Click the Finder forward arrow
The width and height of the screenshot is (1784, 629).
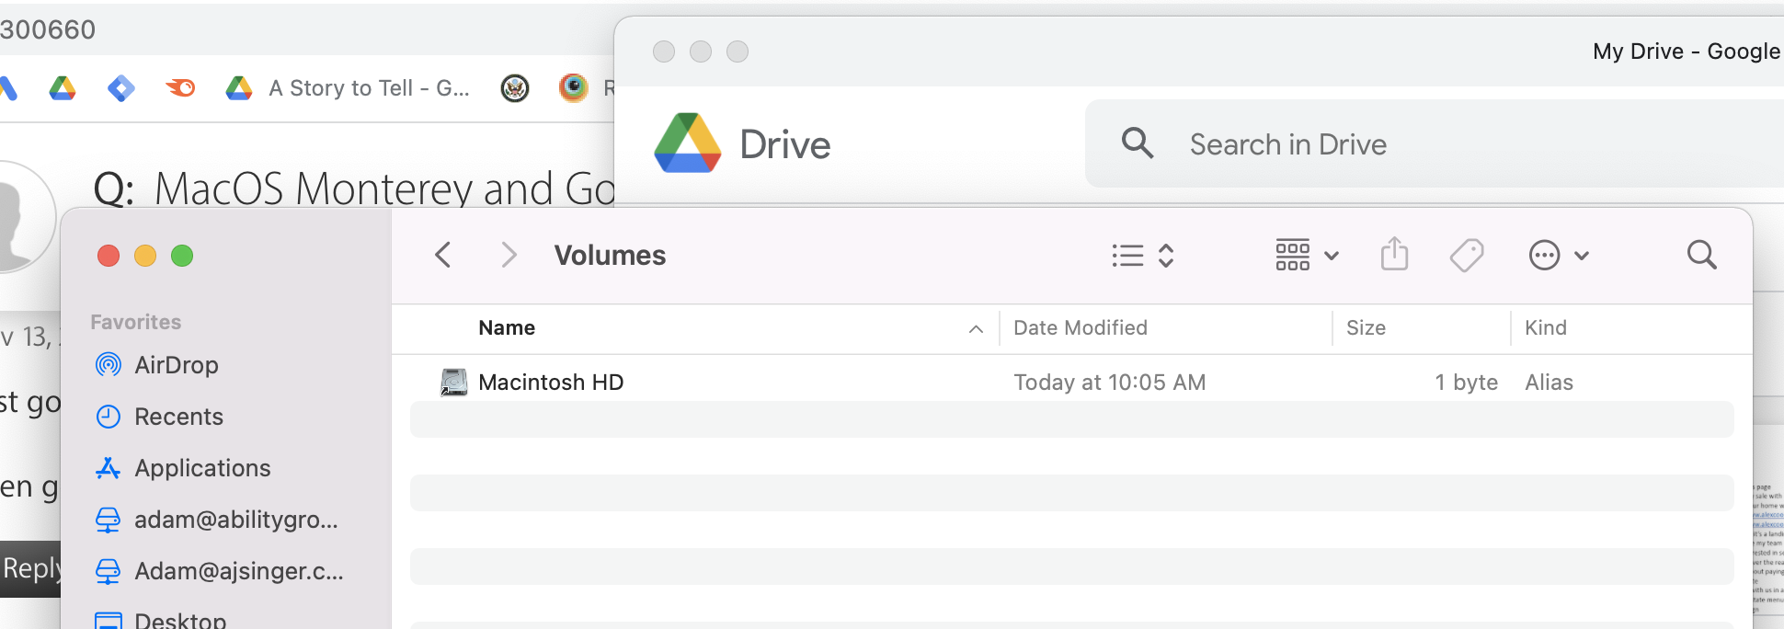click(x=509, y=255)
